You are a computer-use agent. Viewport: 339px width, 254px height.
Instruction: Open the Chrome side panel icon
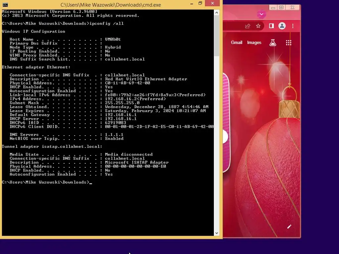click(x=271, y=26)
